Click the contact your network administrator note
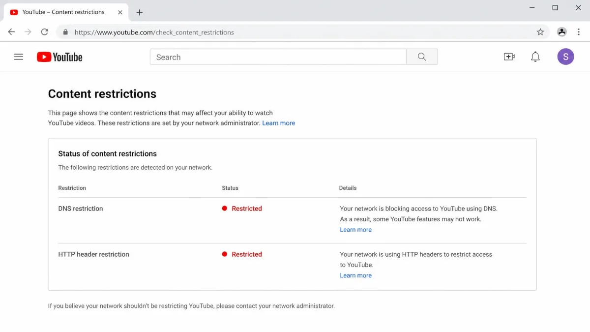The width and height of the screenshot is (590, 332). 191,306
